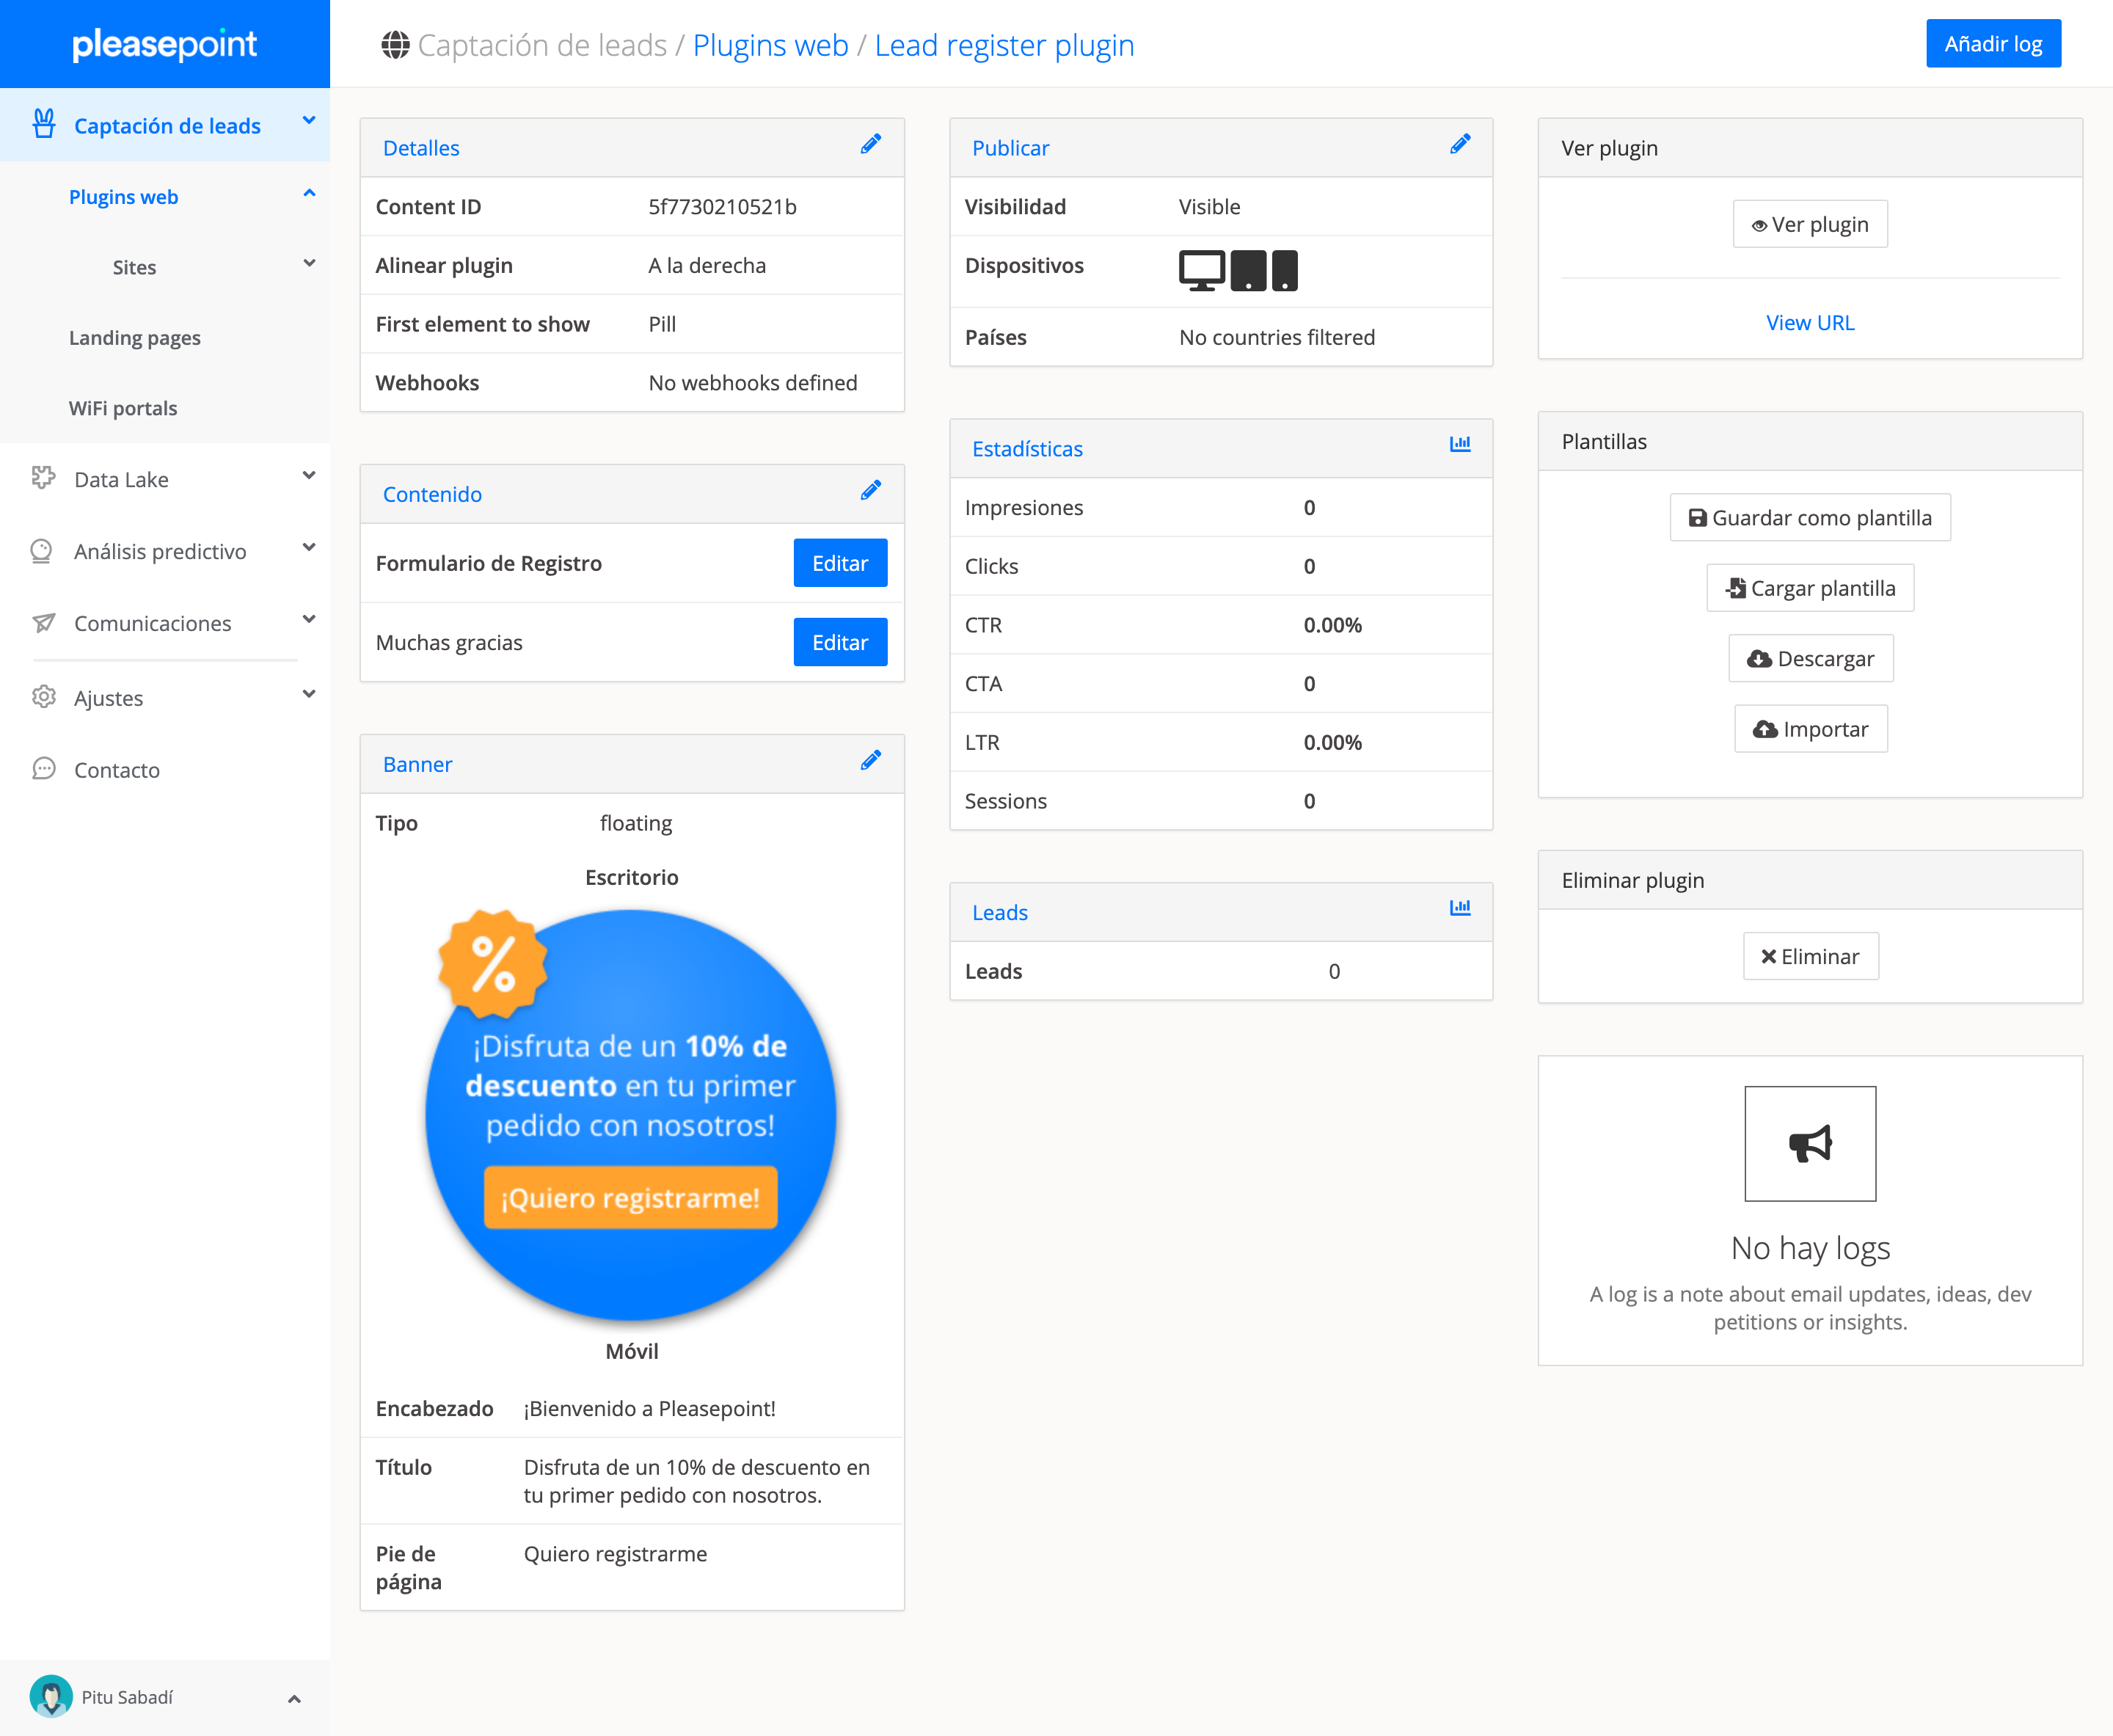Edit the Formulario de Registro content
The image size is (2113, 1736).
pos(839,563)
